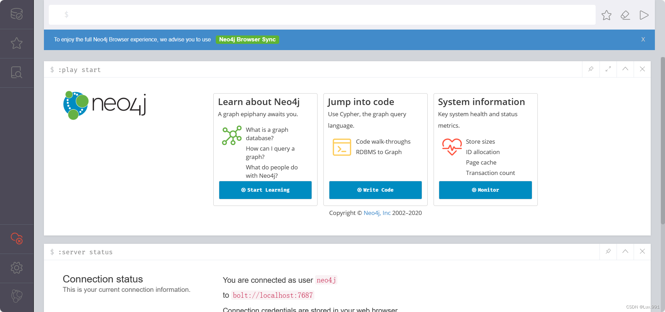Open the About Neo4j sidebar icon
The width and height of the screenshot is (665, 312).
pyautogui.click(x=16, y=296)
